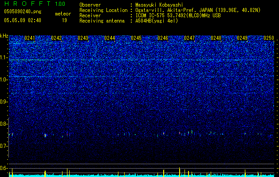Click the antenna A504HB(yagi 4el) text
This screenshot has height=177, width=279.
pyautogui.click(x=157, y=21)
